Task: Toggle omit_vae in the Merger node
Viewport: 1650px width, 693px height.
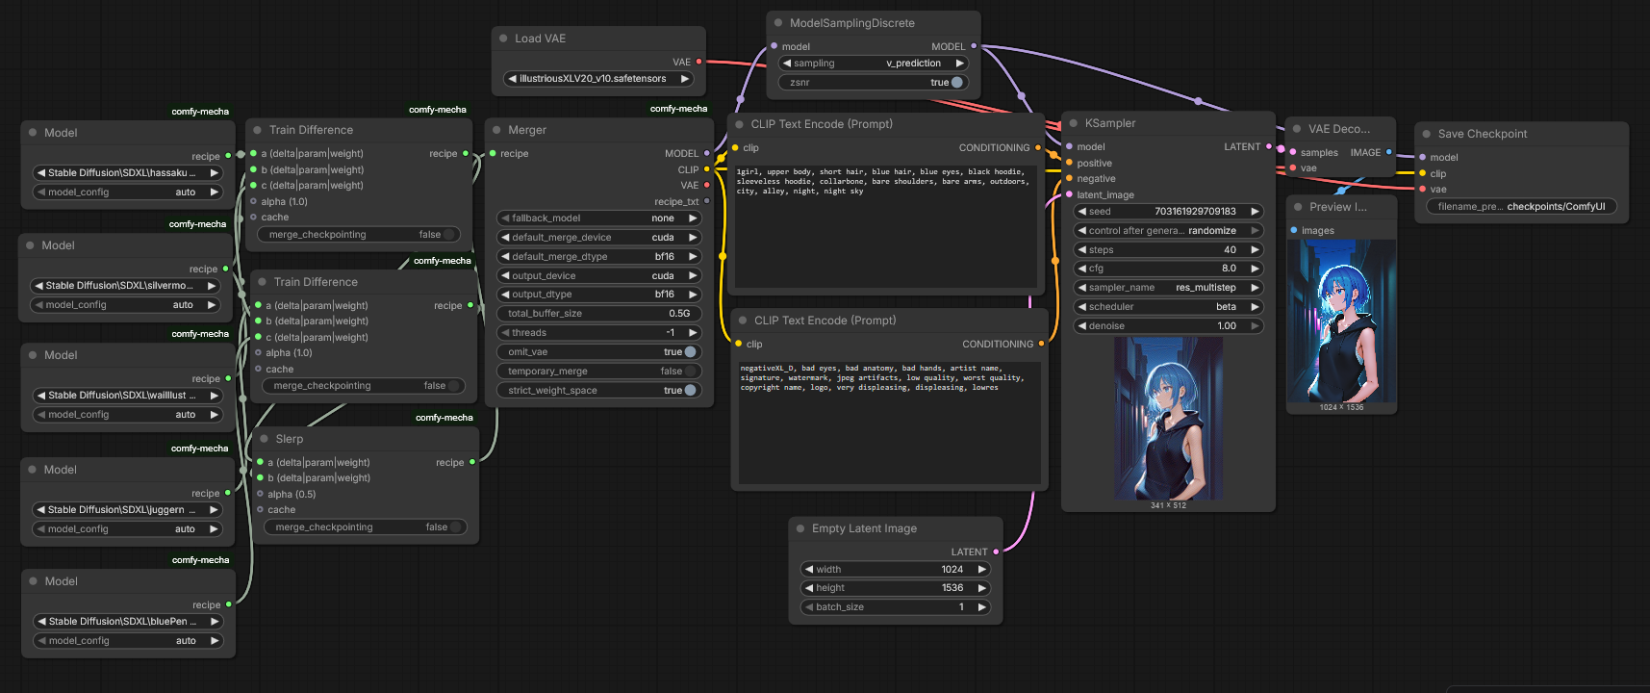Action: tap(689, 352)
